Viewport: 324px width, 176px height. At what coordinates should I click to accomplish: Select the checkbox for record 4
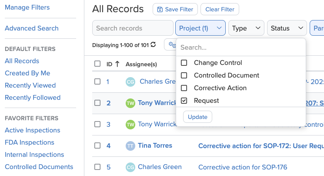[97, 146]
